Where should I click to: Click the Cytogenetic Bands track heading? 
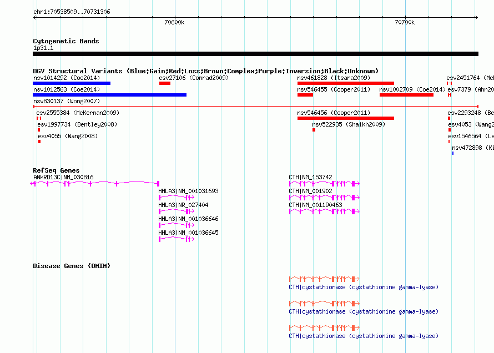click(66, 41)
